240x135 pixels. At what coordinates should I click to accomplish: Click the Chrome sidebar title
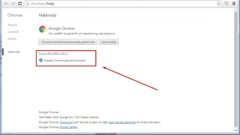(15, 15)
